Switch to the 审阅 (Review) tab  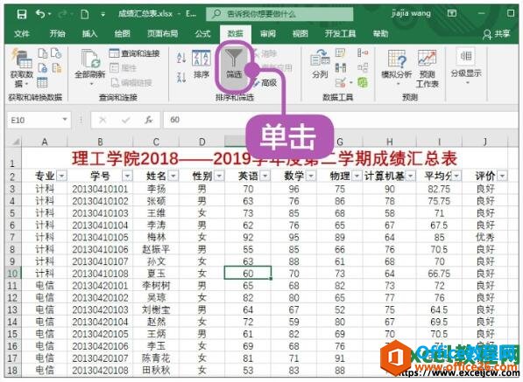268,33
